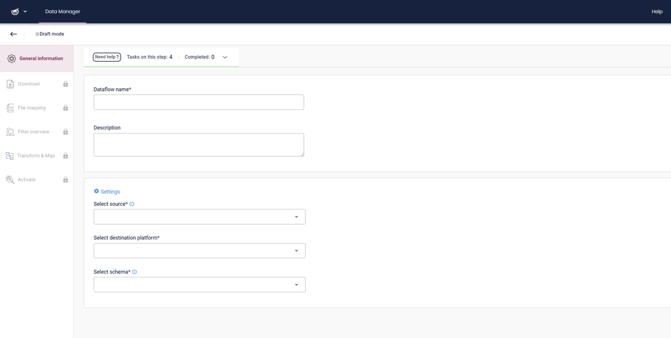Image resolution: width=671 pixels, height=338 pixels.
Task: Focus the Description text area
Action: click(199, 145)
